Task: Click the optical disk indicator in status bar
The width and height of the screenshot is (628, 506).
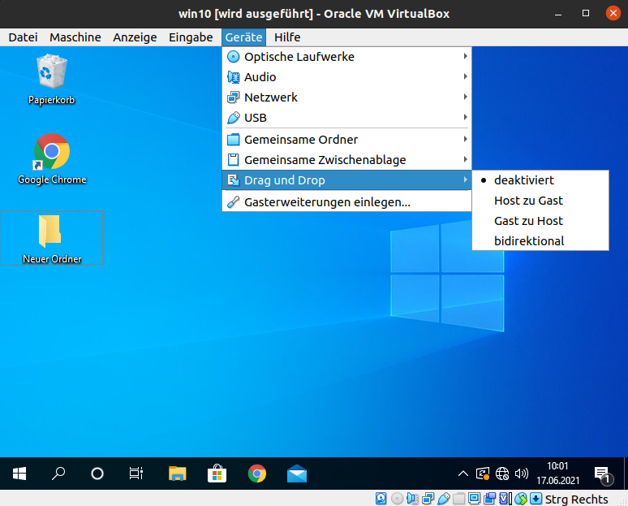Action: (x=397, y=499)
